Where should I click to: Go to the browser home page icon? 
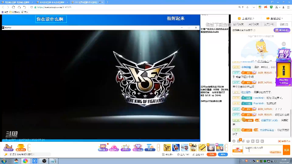[x=19, y=7]
